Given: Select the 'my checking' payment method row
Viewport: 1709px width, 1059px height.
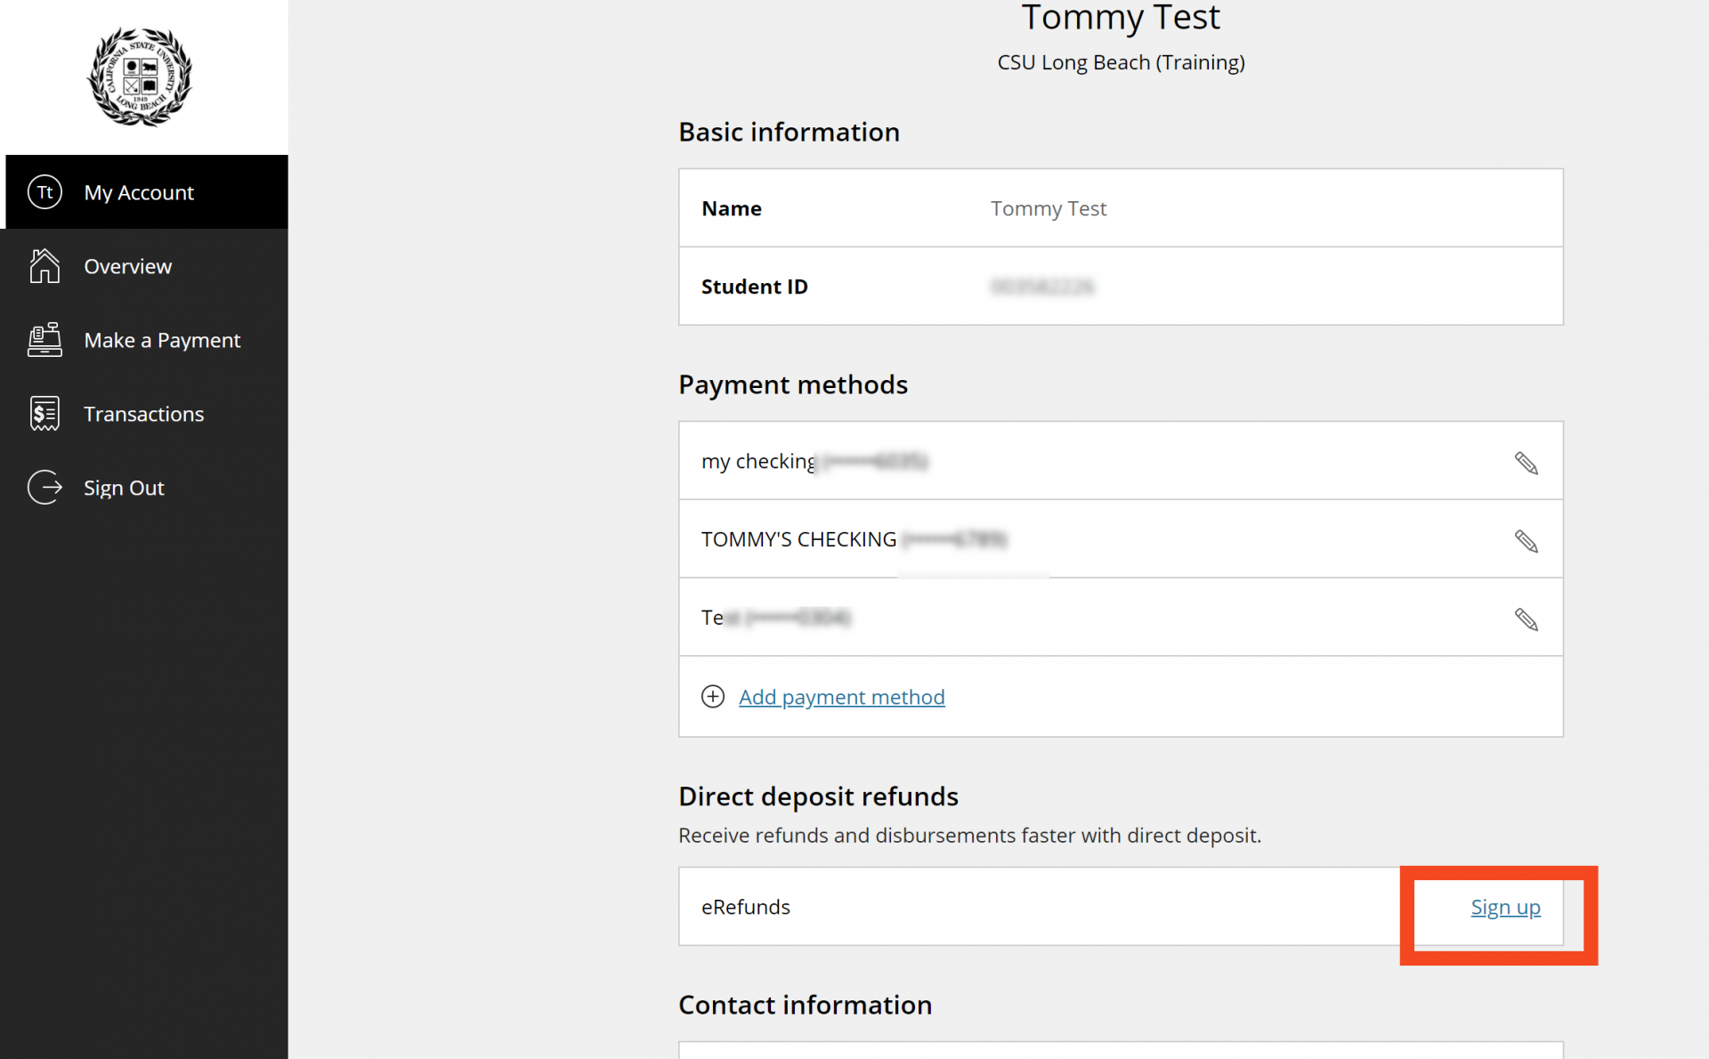Looking at the screenshot, I should [x=1120, y=460].
